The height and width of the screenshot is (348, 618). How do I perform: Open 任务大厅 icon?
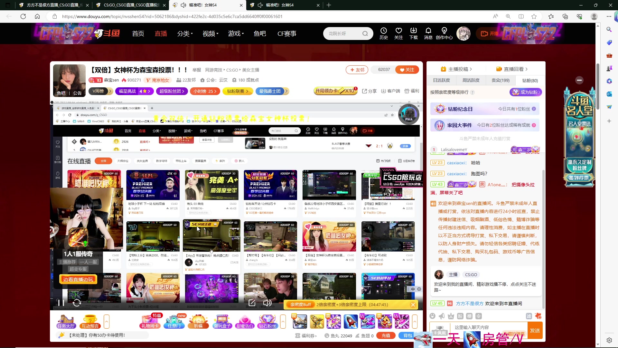coord(66,322)
